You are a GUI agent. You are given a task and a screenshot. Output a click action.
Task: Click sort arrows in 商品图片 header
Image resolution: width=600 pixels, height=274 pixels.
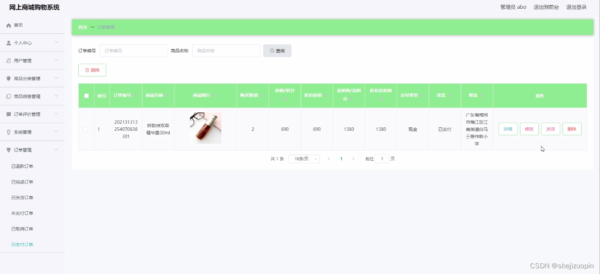point(215,96)
